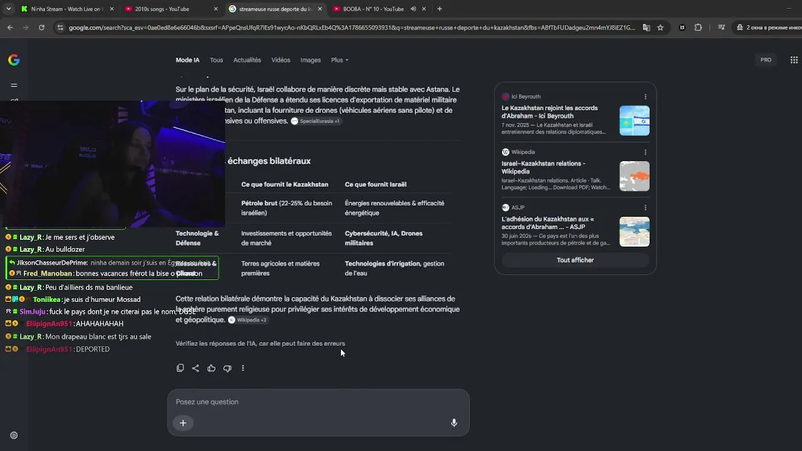Viewport: 802px width, 451px height.
Task: Click Tout afficher to show all sources
Action: pyautogui.click(x=575, y=260)
